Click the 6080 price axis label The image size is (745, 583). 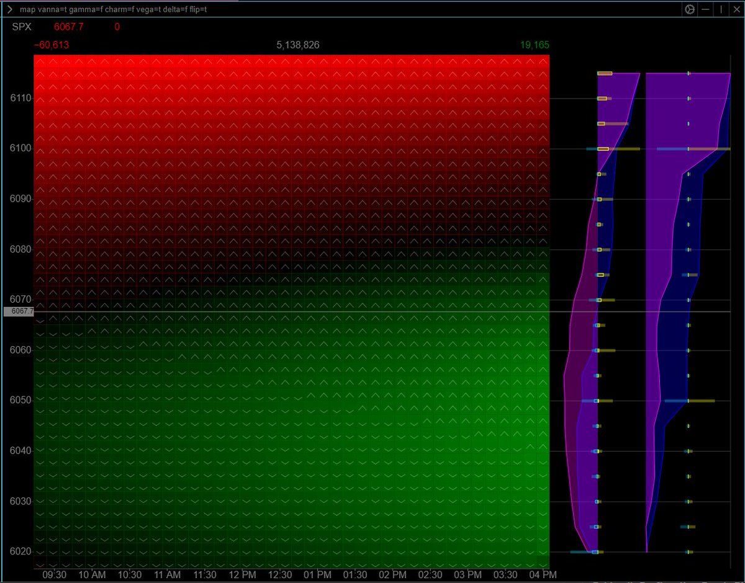tap(20, 249)
